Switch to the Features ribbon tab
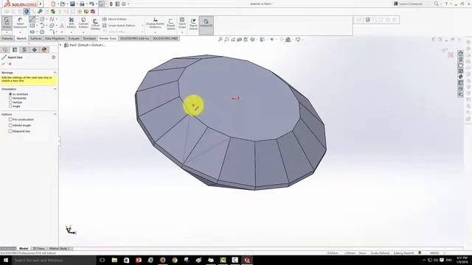The image size is (472, 265). point(7,38)
